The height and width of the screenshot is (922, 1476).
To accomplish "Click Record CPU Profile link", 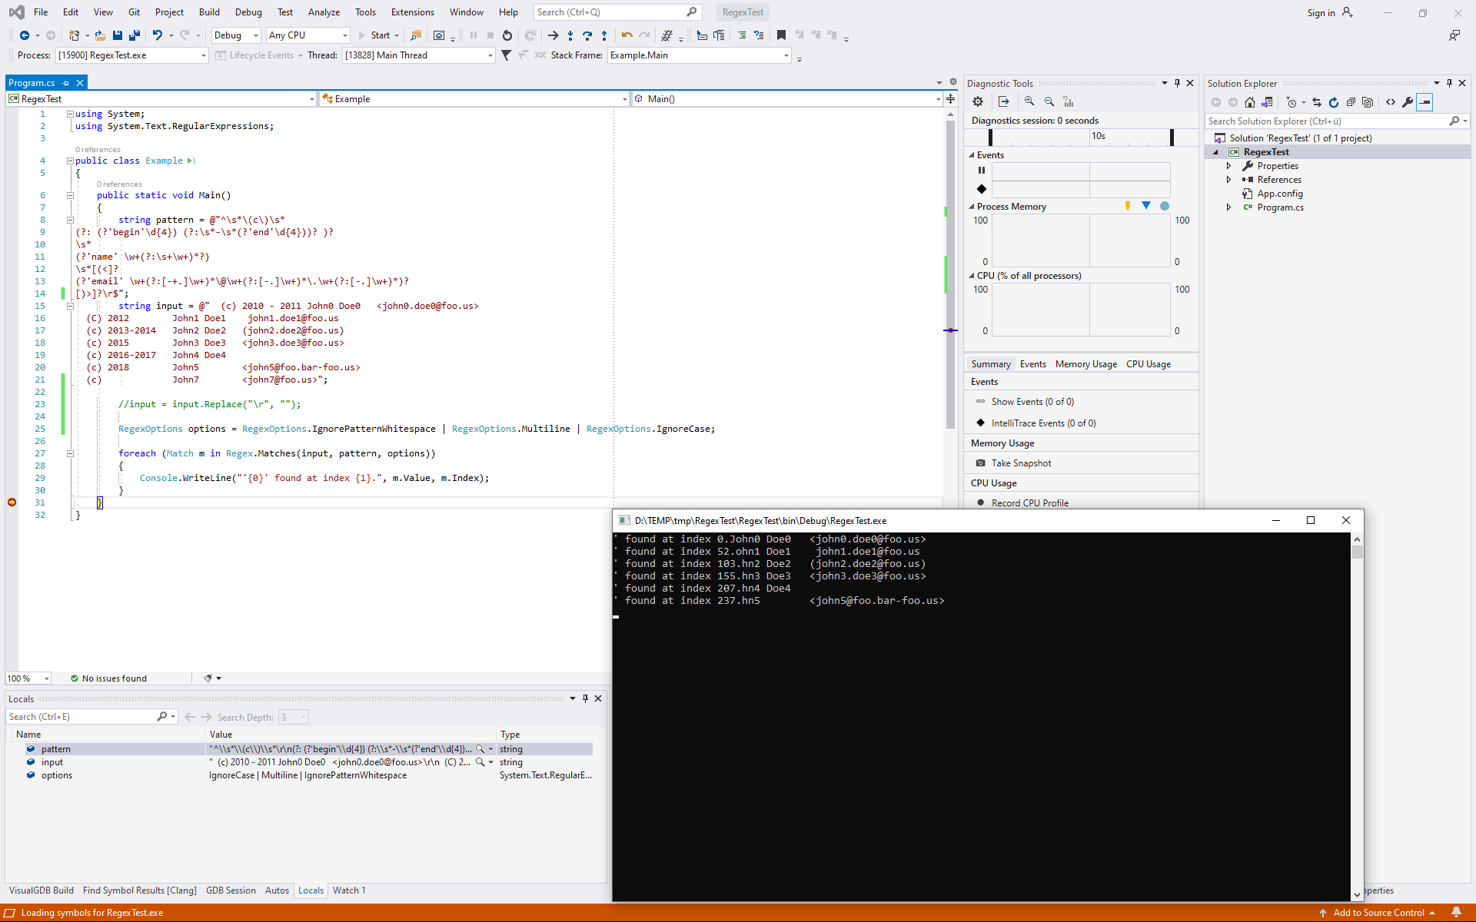I will (1029, 503).
